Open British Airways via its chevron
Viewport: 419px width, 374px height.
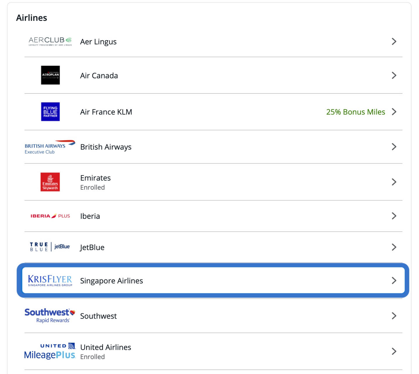(394, 147)
